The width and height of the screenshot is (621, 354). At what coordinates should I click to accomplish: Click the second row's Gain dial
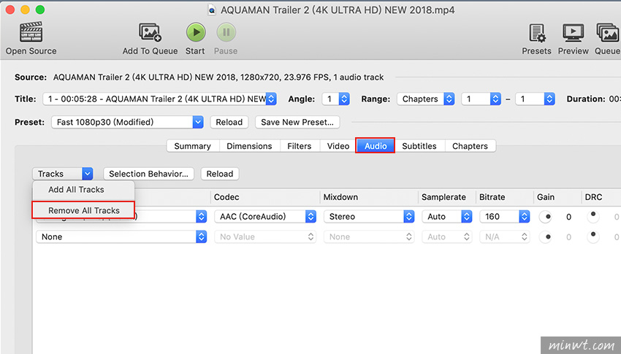coord(545,237)
